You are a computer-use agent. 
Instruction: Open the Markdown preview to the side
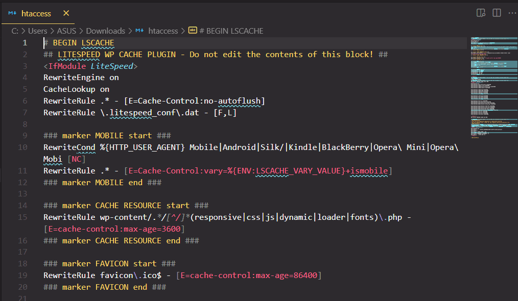coord(480,13)
